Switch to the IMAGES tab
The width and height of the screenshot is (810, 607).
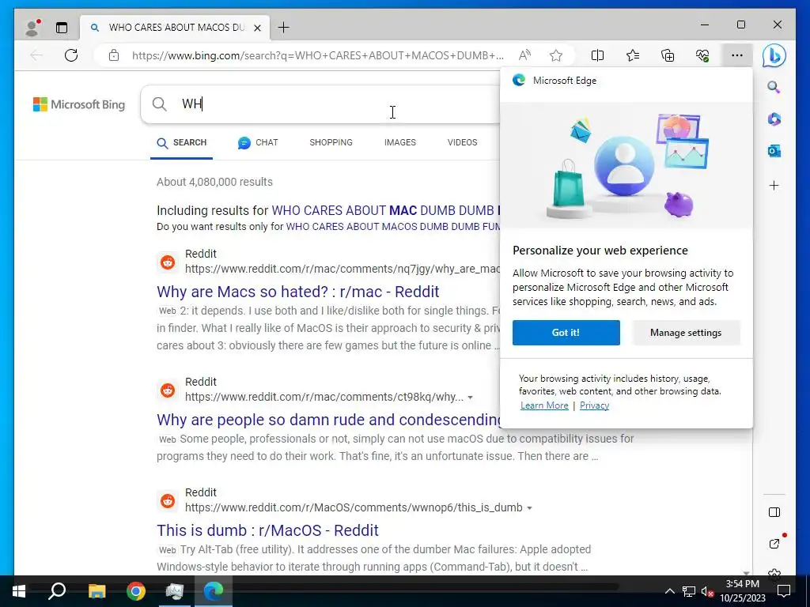click(x=399, y=142)
